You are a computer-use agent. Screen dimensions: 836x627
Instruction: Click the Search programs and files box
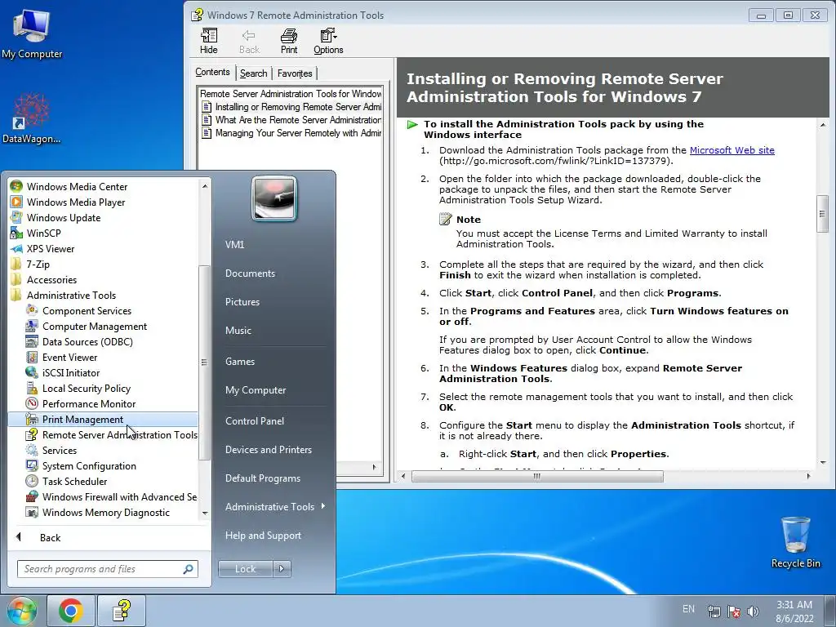(x=108, y=569)
